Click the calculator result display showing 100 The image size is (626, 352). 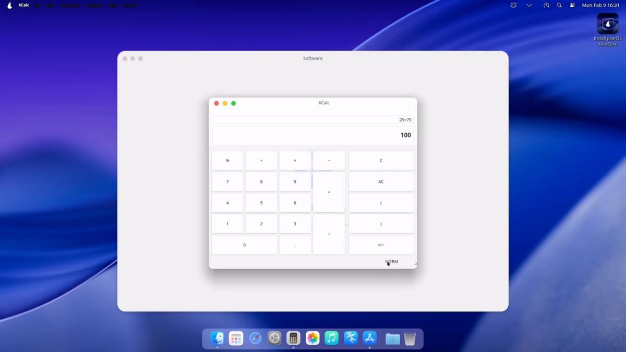[312, 136]
